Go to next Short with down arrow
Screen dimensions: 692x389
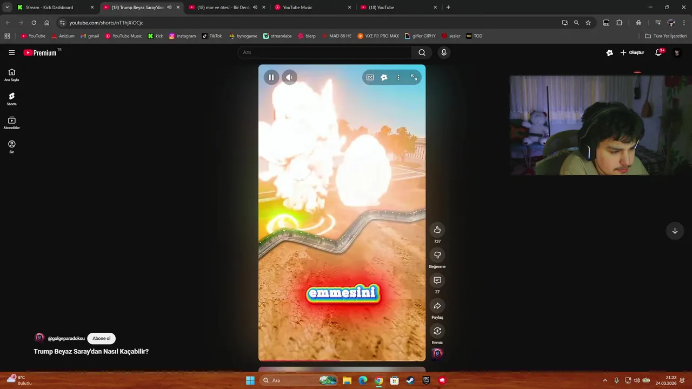(675, 231)
